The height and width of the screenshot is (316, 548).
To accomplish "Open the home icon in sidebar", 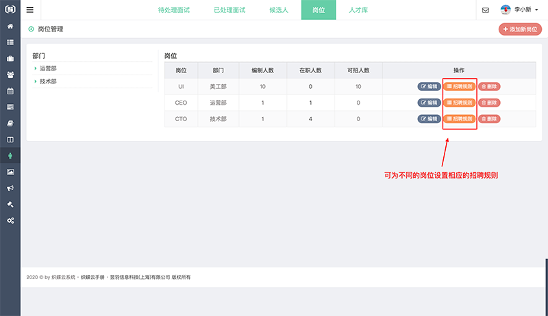I will [10, 26].
